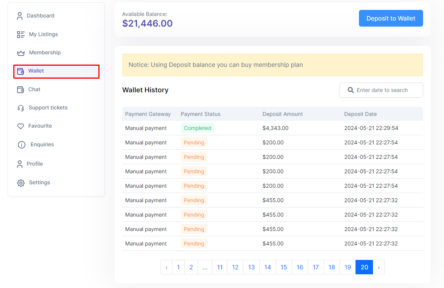Expand hidden pages via the ellipsis
This screenshot has width=444, height=288.
click(205, 267)
